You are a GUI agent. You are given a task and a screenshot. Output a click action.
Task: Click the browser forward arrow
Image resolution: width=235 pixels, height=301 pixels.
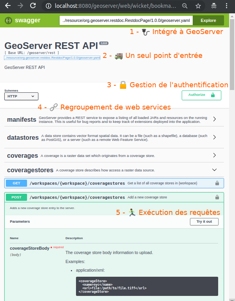pyautogui.click(x=20, y=5)
